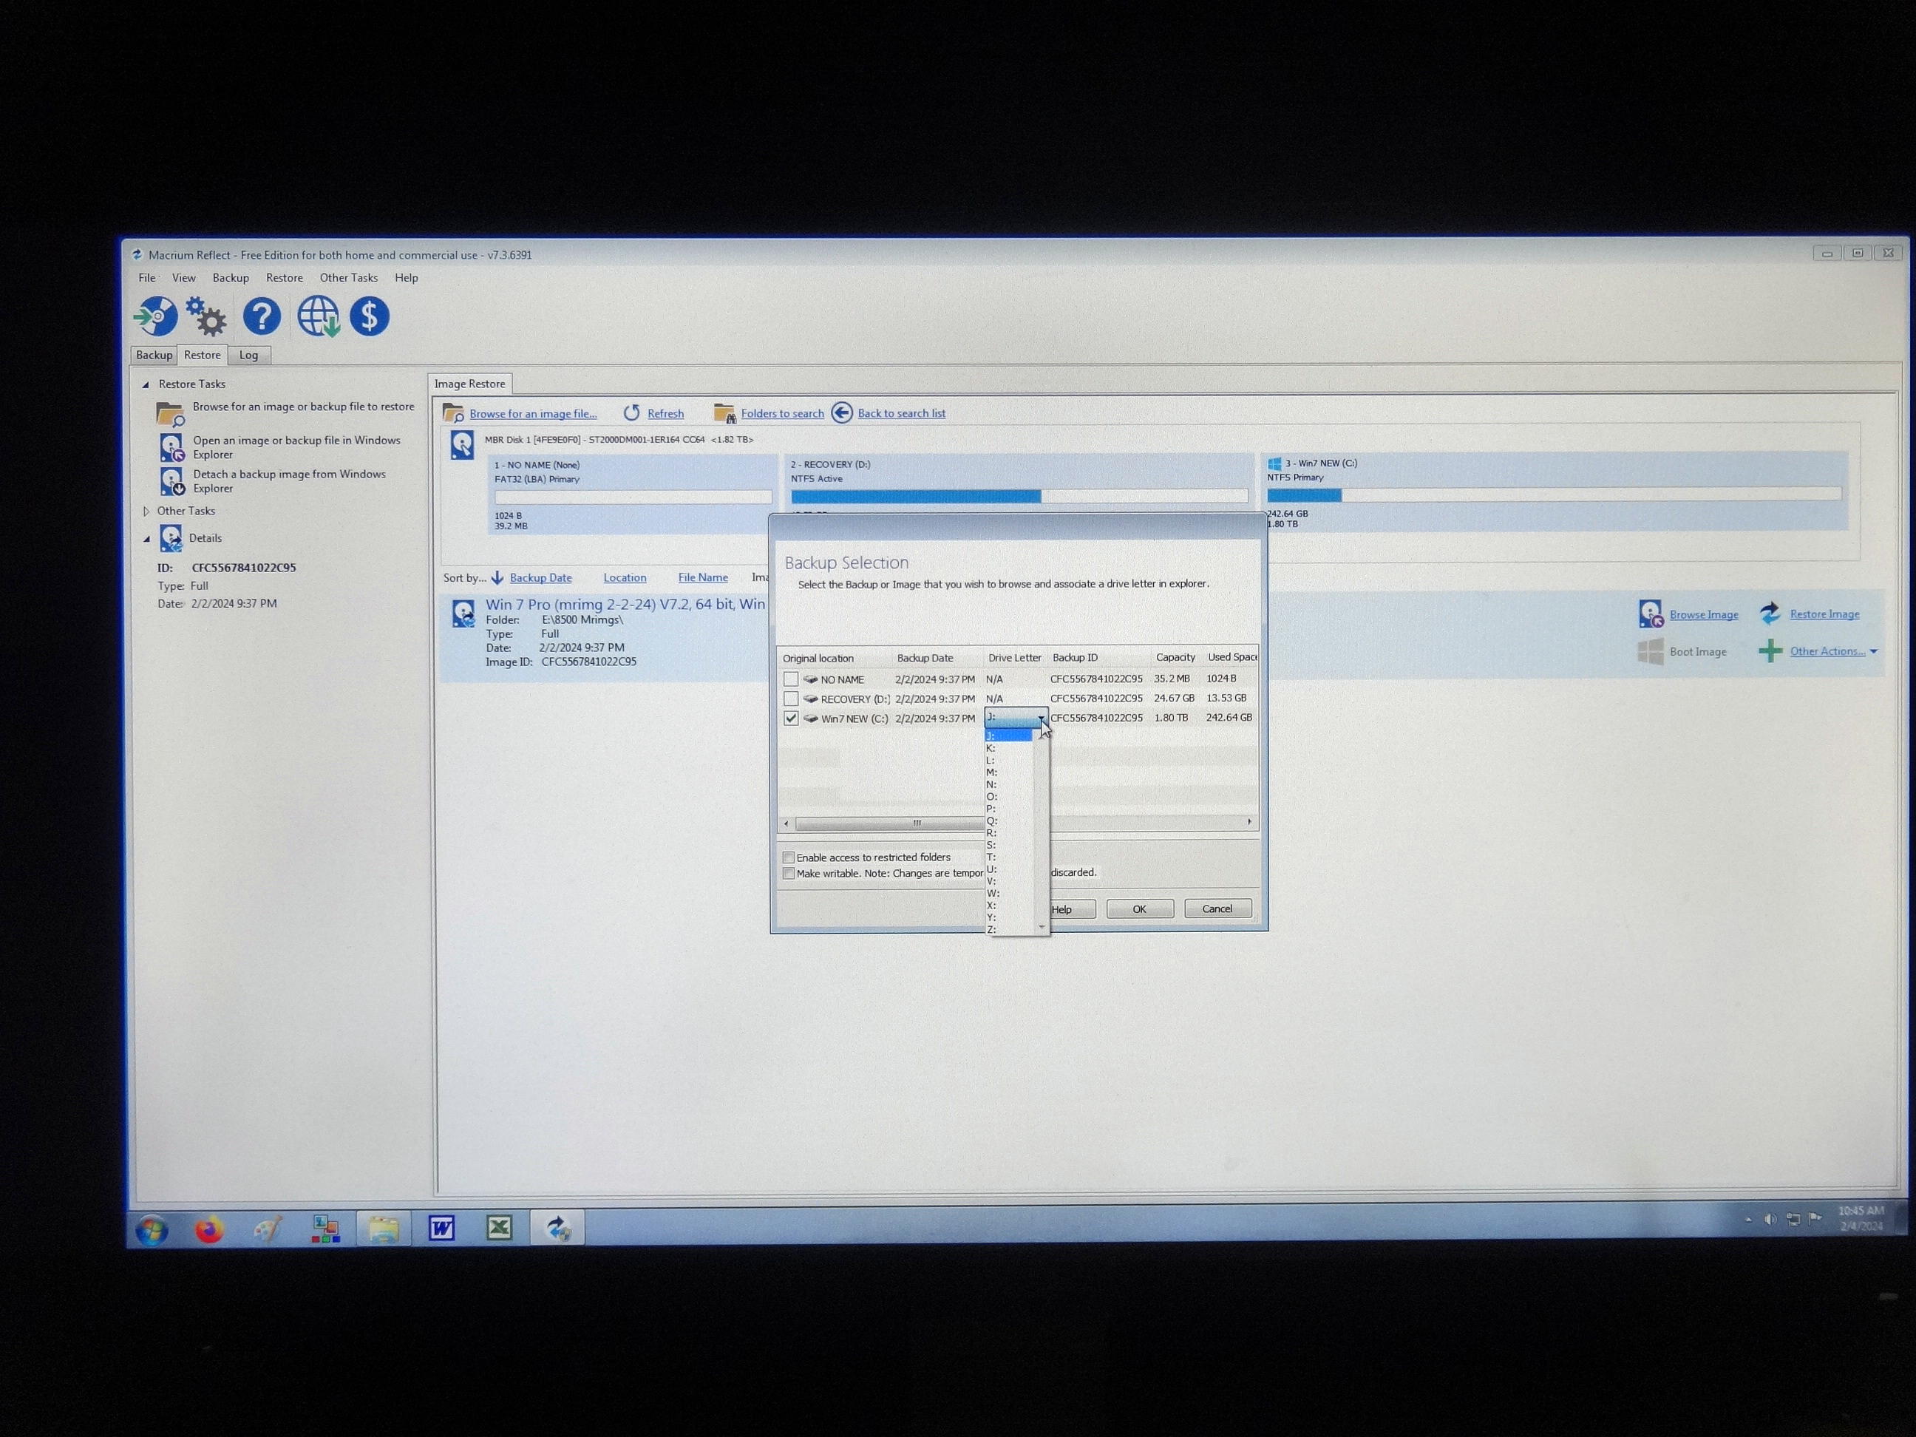Open the Other Actions dropdown

(x=1834, y=651)
